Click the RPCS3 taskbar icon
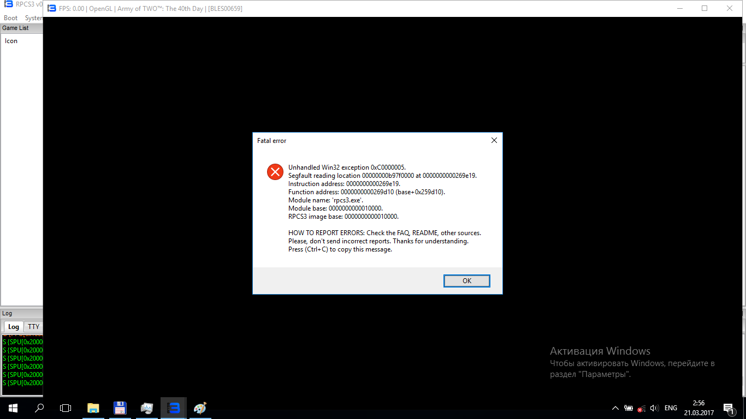The height and width of the screenshot is (419, 746). (x=174, y=408)
